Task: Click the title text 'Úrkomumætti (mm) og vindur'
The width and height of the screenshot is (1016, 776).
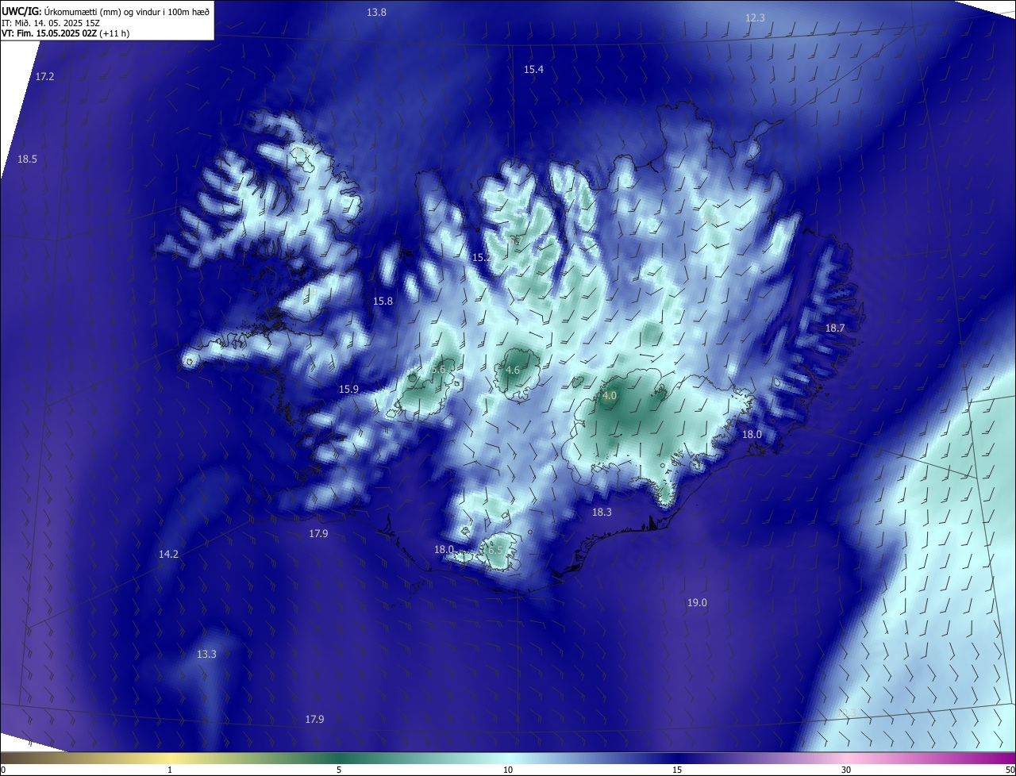Action: click(104, 11)
